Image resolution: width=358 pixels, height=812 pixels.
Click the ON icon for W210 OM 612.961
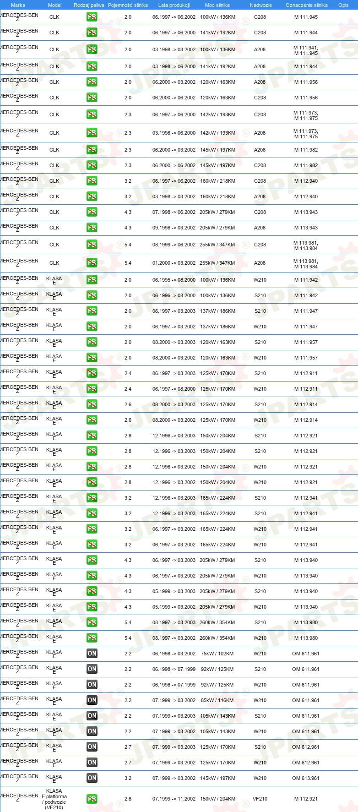[92, 763]
